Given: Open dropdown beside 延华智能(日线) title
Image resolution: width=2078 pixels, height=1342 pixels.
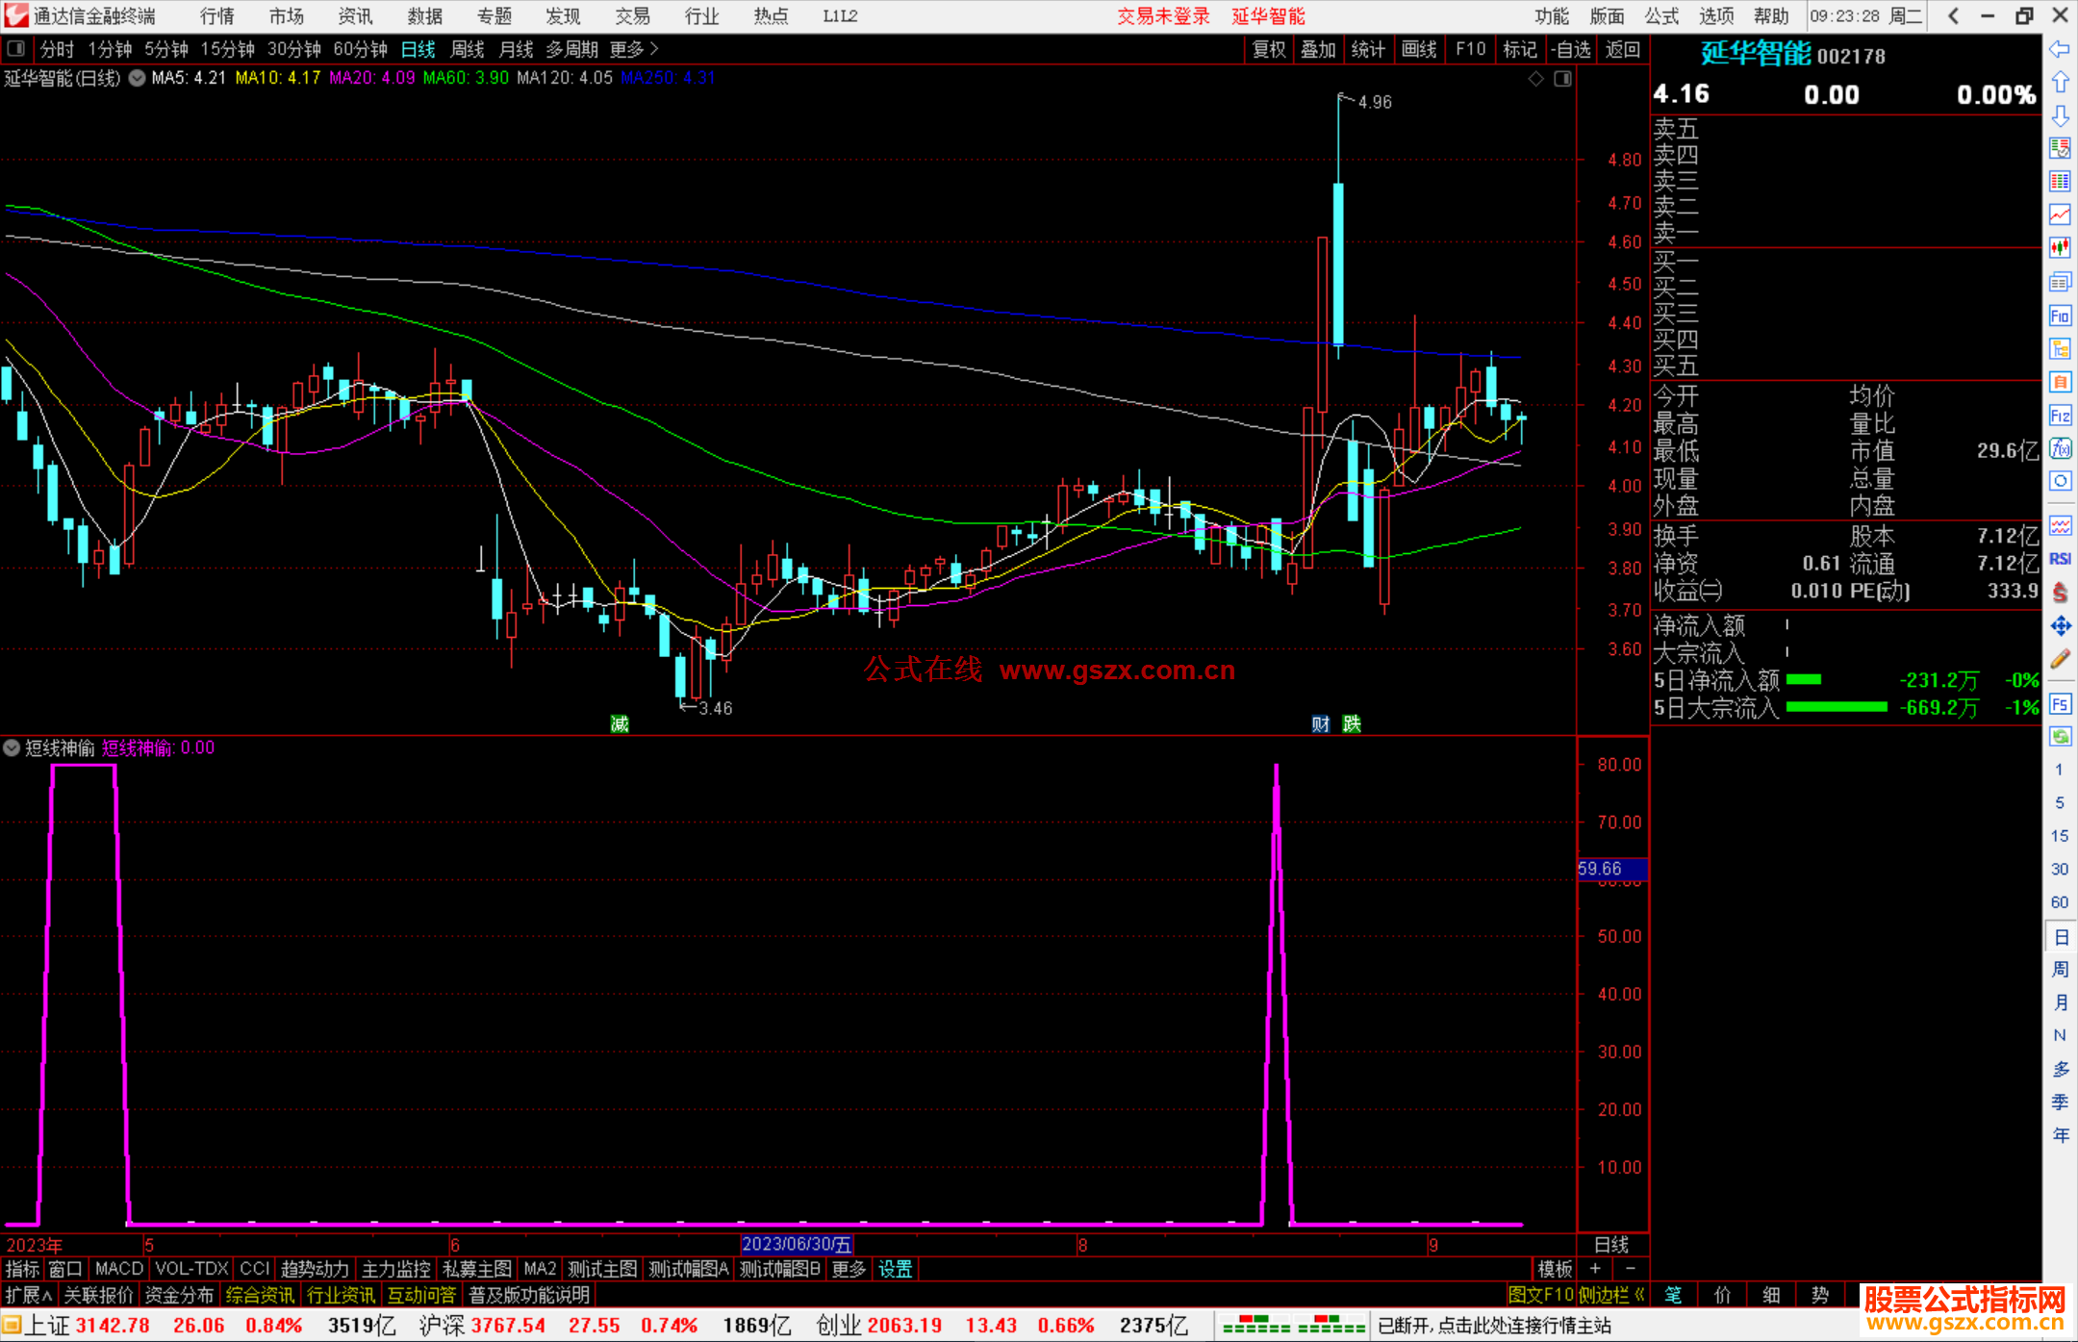Looking at the screenshot, I should [138, 79].
